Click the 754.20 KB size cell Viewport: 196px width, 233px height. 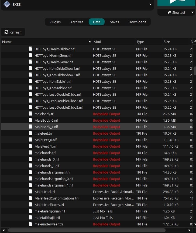171,198
